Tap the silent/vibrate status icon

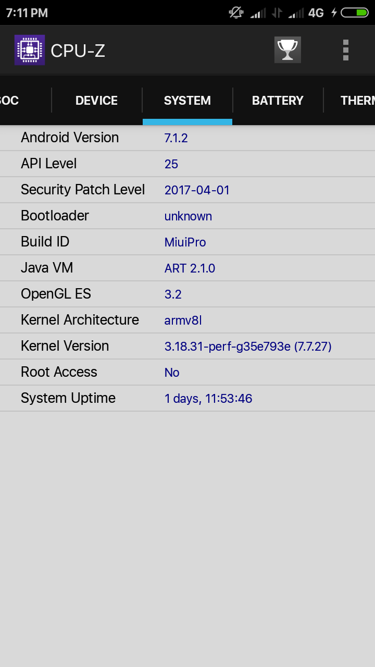pyautogui.click(x=236, y=13)
